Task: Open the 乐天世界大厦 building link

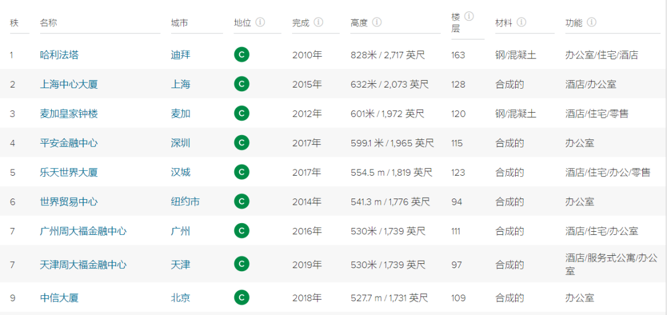Action: coord(69,172)
